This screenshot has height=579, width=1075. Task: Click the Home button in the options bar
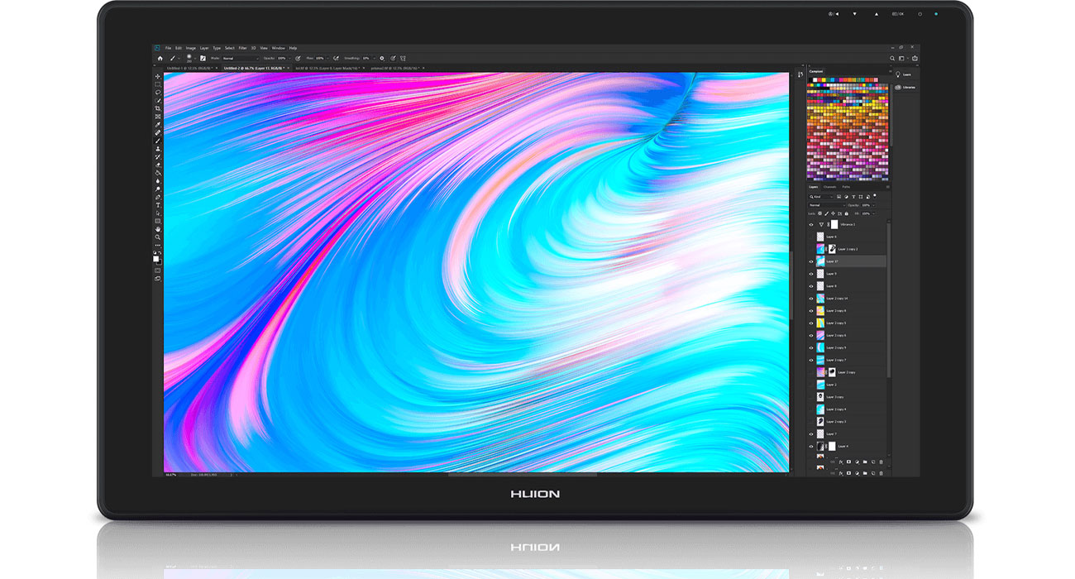coord(160,59)
